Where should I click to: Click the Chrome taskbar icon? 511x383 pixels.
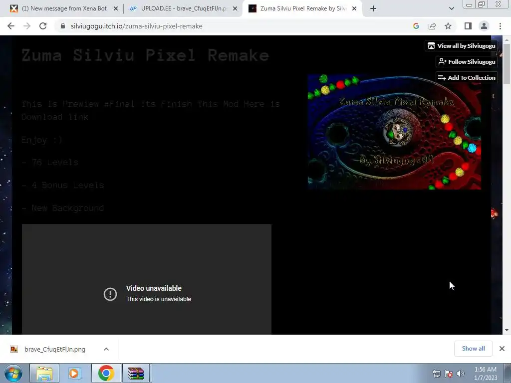click(x=106, y=373)
